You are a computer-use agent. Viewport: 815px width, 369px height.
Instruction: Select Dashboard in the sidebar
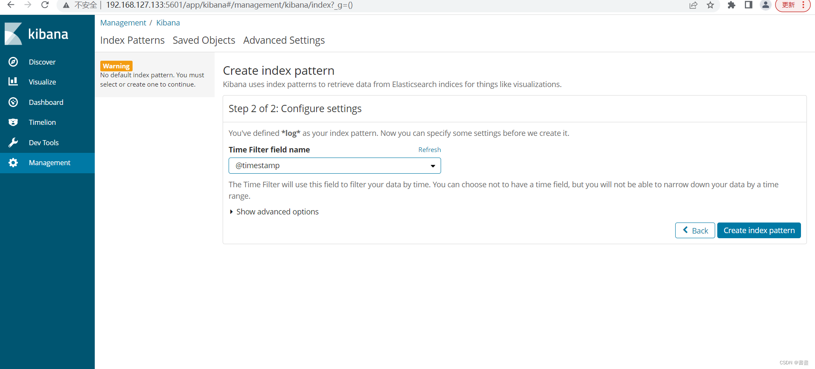click(x=47, y=102)
